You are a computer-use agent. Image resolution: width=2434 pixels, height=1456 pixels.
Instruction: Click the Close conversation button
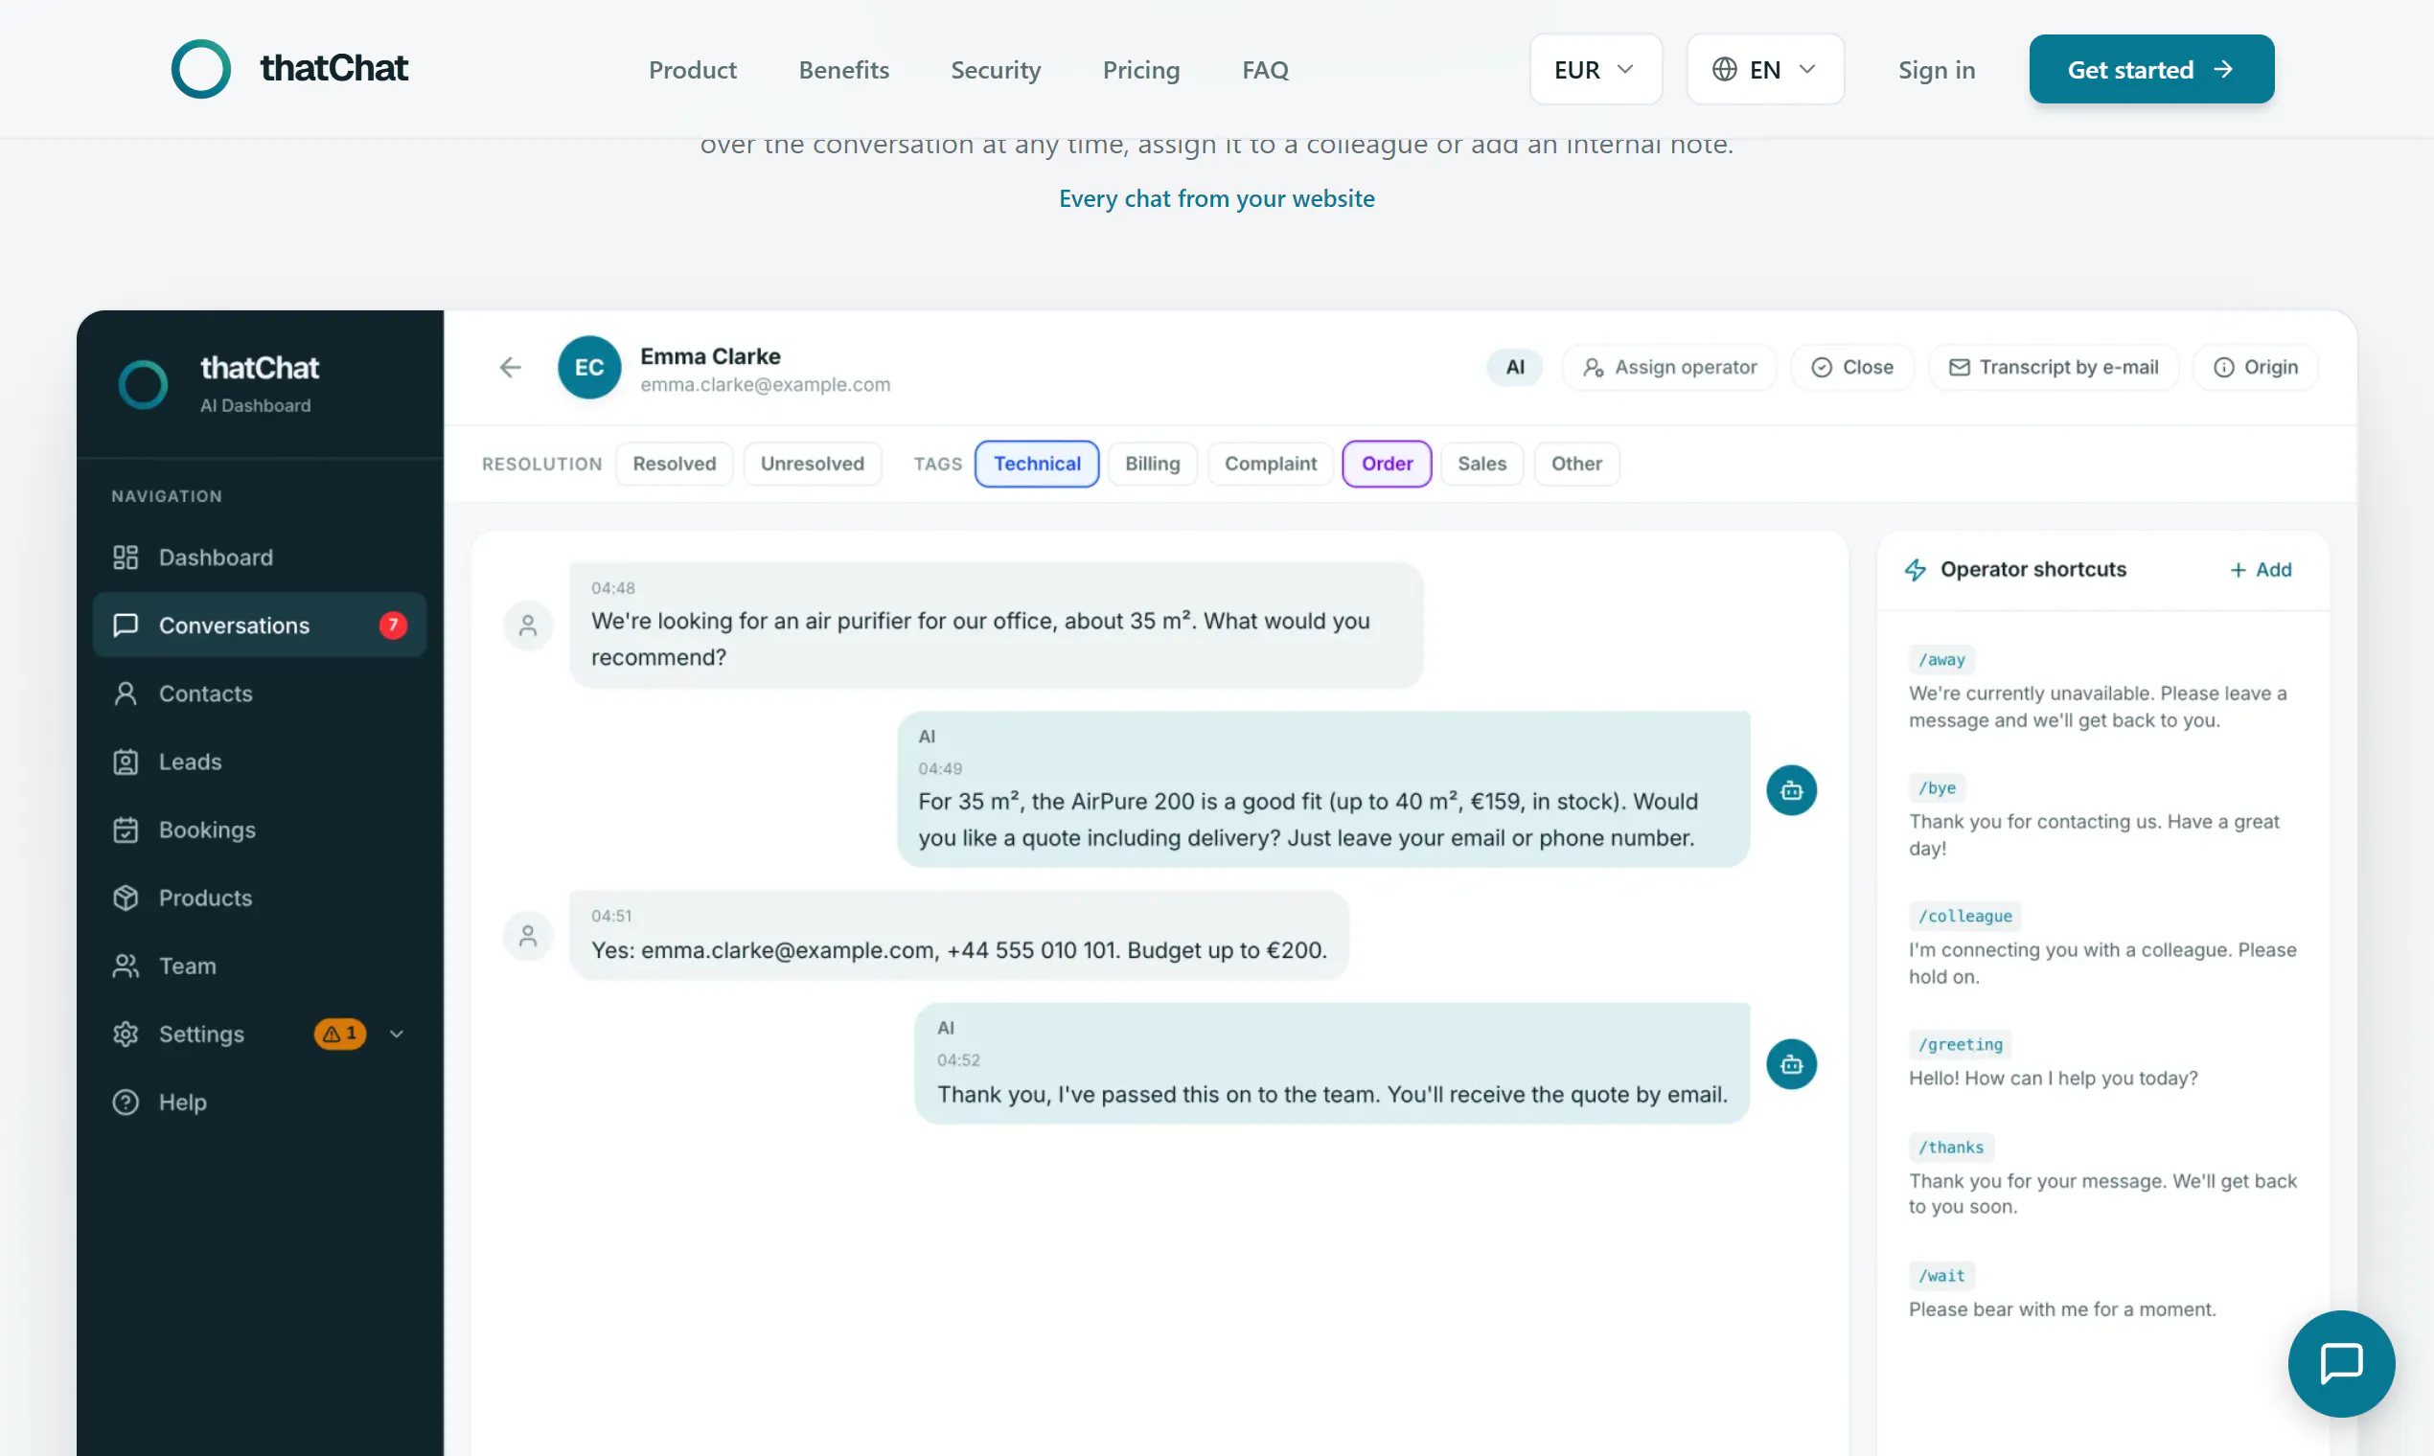1851,367
